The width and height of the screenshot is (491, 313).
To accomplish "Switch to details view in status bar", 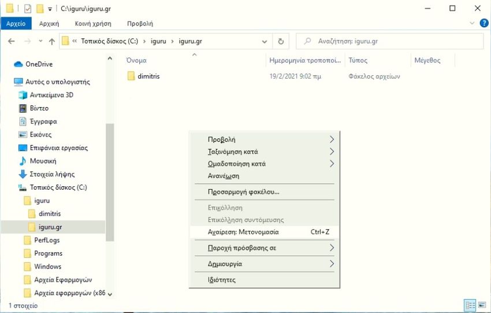I will pos(470,305).
